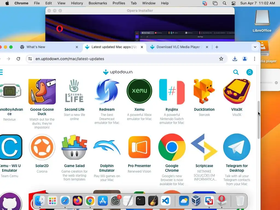The height and width of the screenshot is (210, 280).
Task: Open Apple menu logo
Action: pos(7,3)
